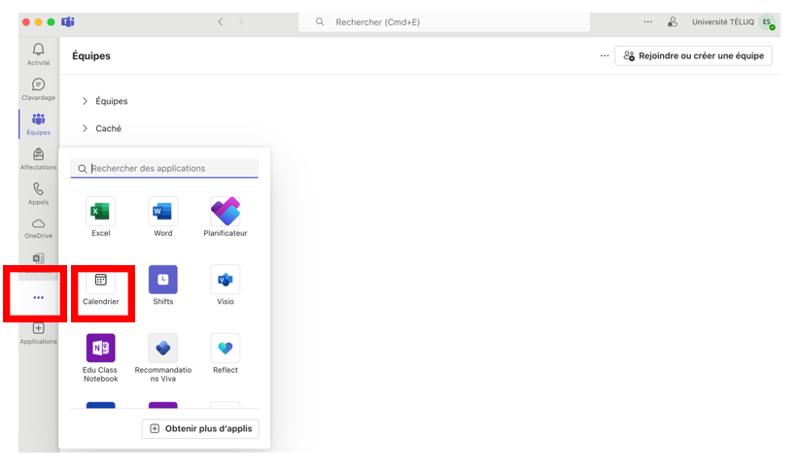Image resolution: width=799 pixels, height=471 pixels.
Task: Open Recommandations Viva app
Action: 162,349
